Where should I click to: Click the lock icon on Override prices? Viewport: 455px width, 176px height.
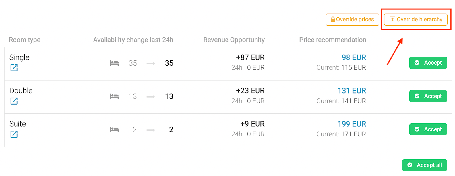pos(333,19)
